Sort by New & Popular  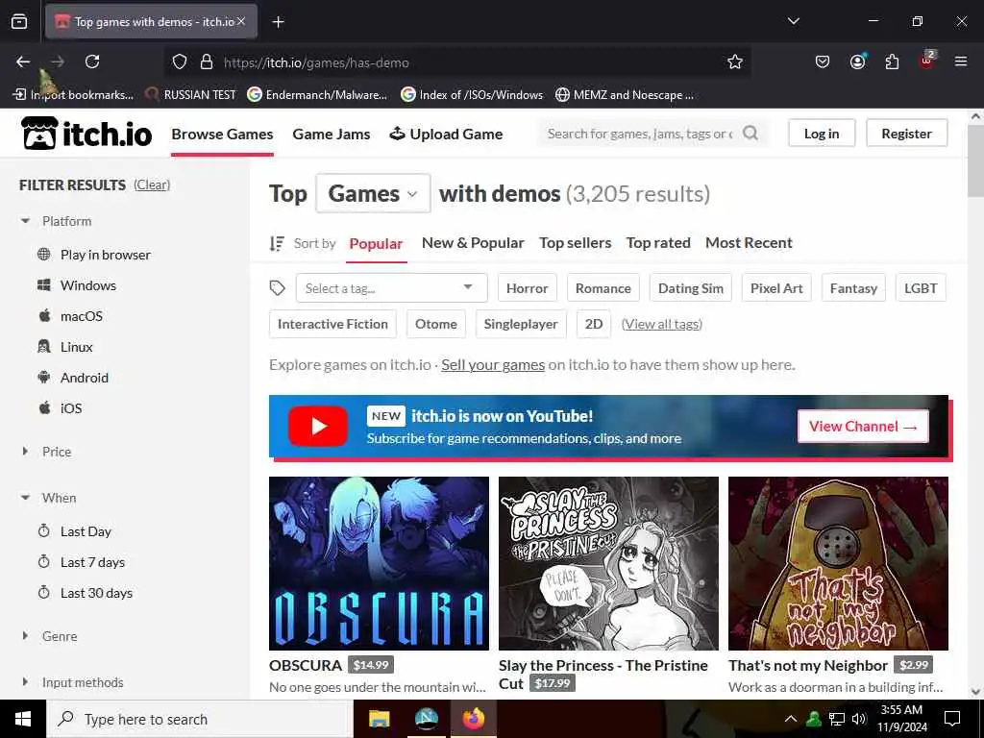(x=473, y=242)
